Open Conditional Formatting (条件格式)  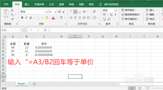click(129, 10)
